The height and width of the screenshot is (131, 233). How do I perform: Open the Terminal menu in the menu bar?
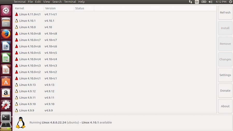pos(20,2)
